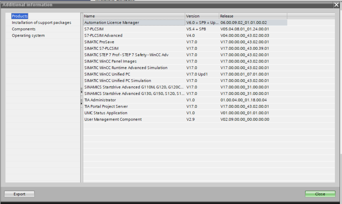
Task: Click version V6.0 + SP9 cell
Action: [x=202, y=23]
